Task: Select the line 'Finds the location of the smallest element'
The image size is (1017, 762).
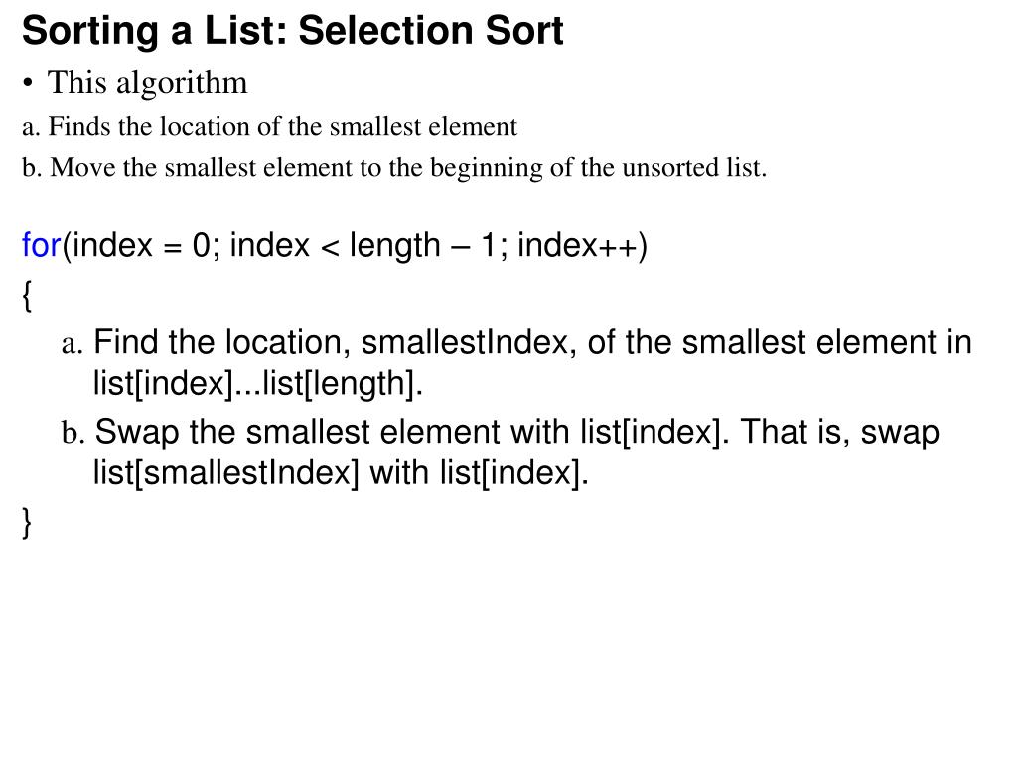Action: (283, 126)
